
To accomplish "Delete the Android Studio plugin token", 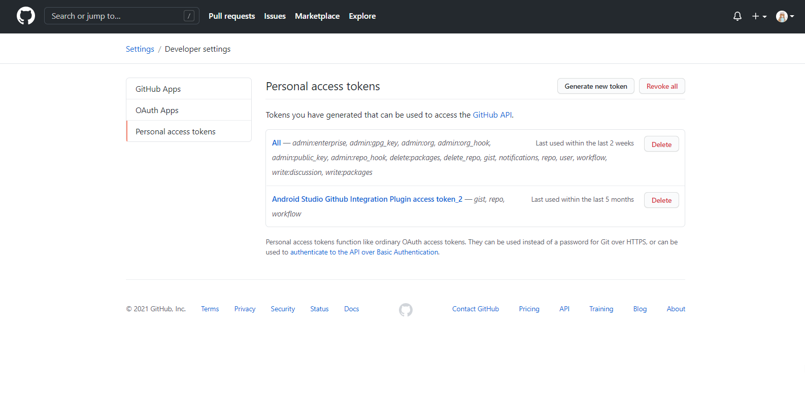I will (x=661, y=200).
